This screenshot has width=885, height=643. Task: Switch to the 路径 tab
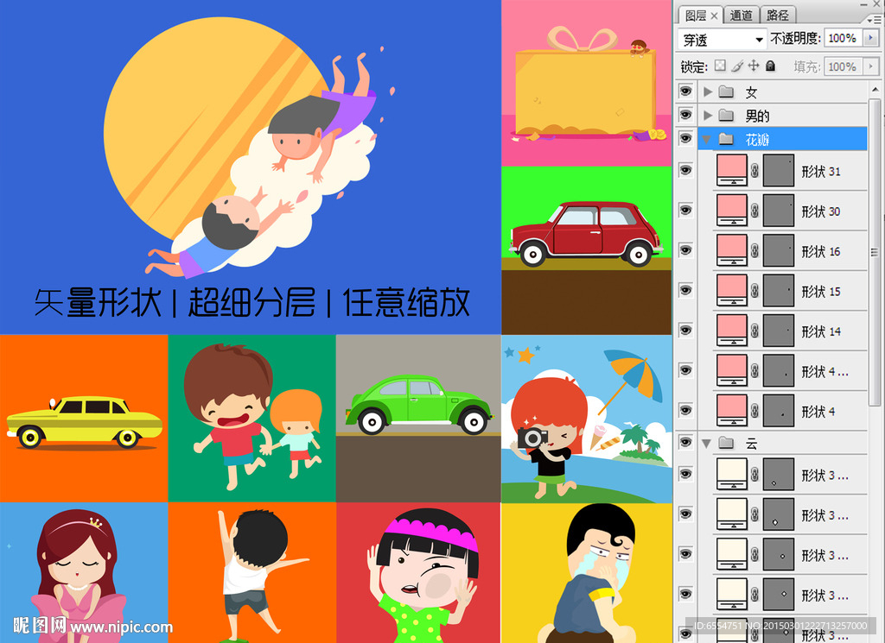777,16
